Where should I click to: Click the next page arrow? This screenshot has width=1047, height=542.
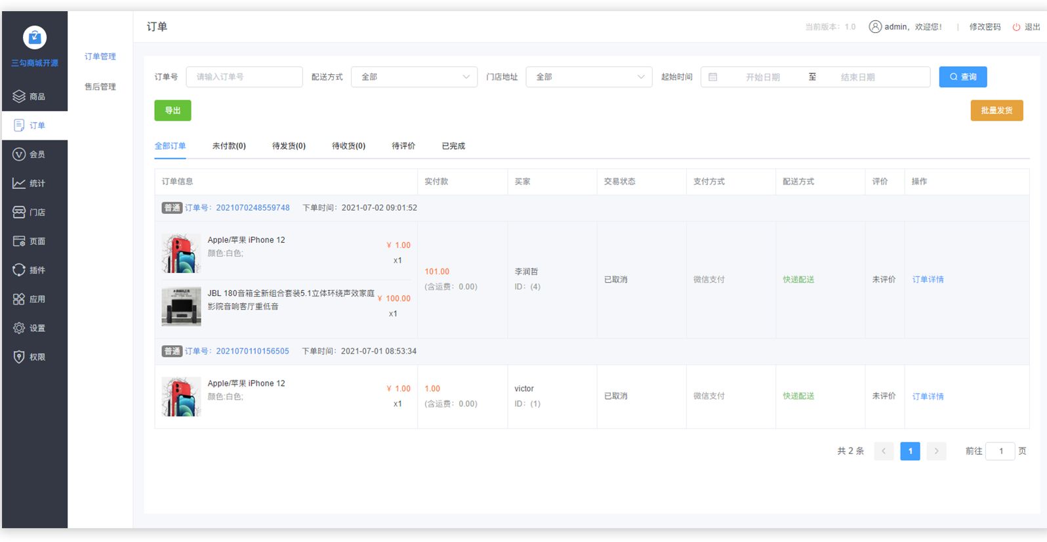pyautogui.click(x=936, y=451)
